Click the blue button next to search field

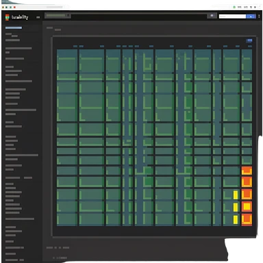tap(251, 16)
